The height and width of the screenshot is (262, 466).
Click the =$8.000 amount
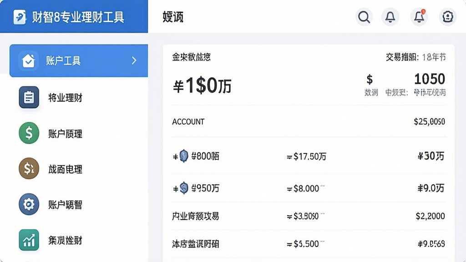(x=303, y=188)
